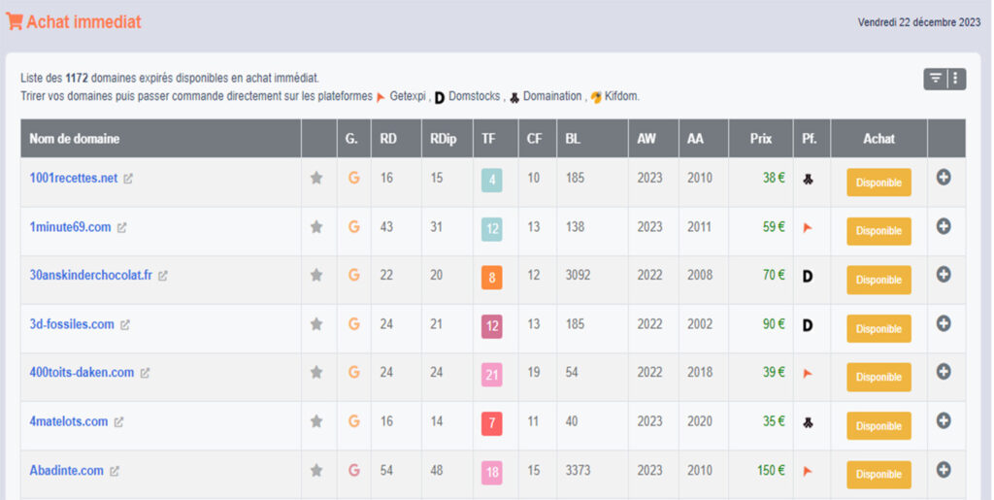Toggle favorite star for 1001recettes.net
The height and width of the screenshot is (500, 994).
coord(315,179)
